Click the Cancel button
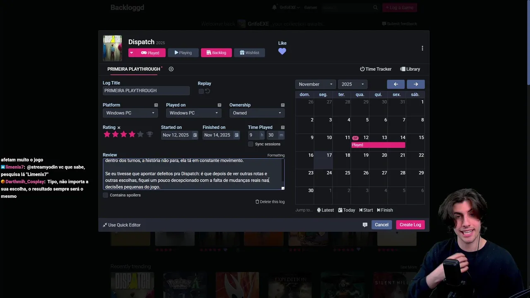 [x=382, y=225]
